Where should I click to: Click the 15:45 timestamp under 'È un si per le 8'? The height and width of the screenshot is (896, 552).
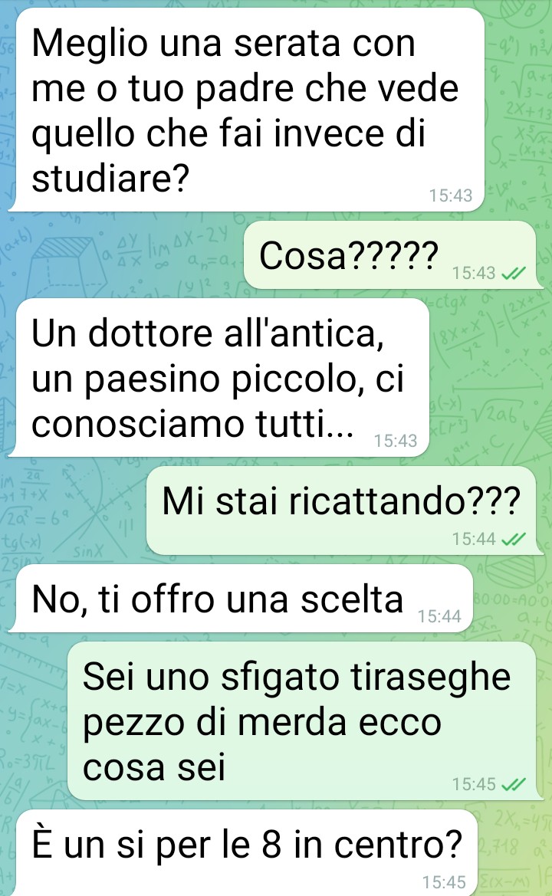tap(444, 882)
